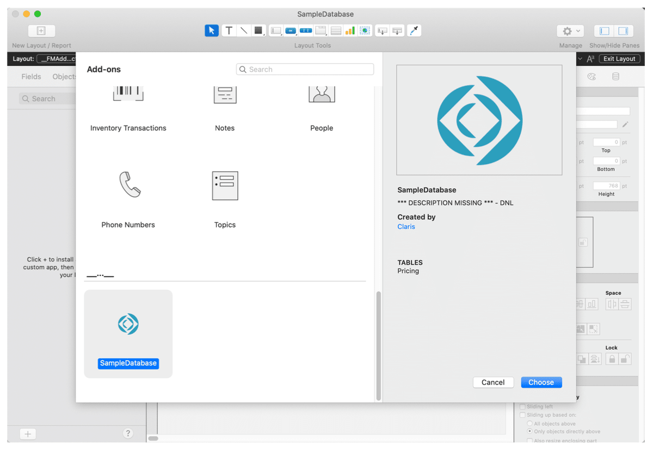The image size is (653, 452).
Task: Open the Layout selector dropdown
Action: [x=57, y=59]
